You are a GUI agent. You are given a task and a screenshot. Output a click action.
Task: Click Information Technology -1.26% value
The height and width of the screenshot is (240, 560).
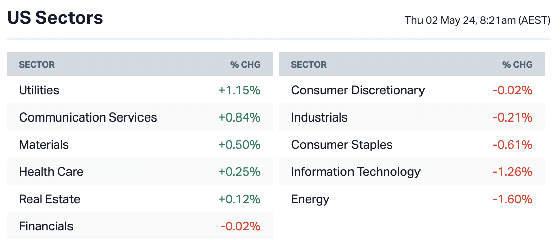click(512, 172)
